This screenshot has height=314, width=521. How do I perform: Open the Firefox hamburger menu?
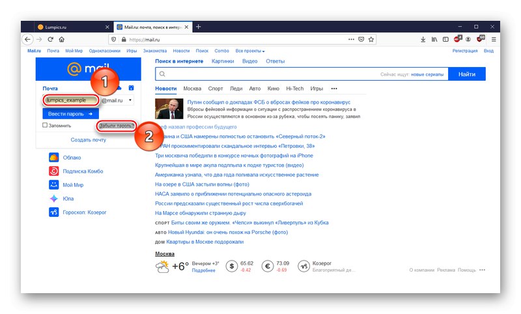[x=494, y=39]
